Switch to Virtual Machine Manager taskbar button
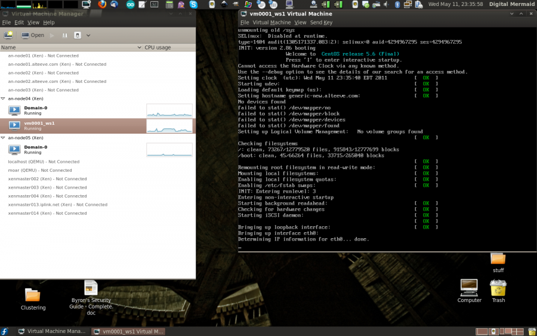Screen dimensions: 537x336 (x=52, y=331)
